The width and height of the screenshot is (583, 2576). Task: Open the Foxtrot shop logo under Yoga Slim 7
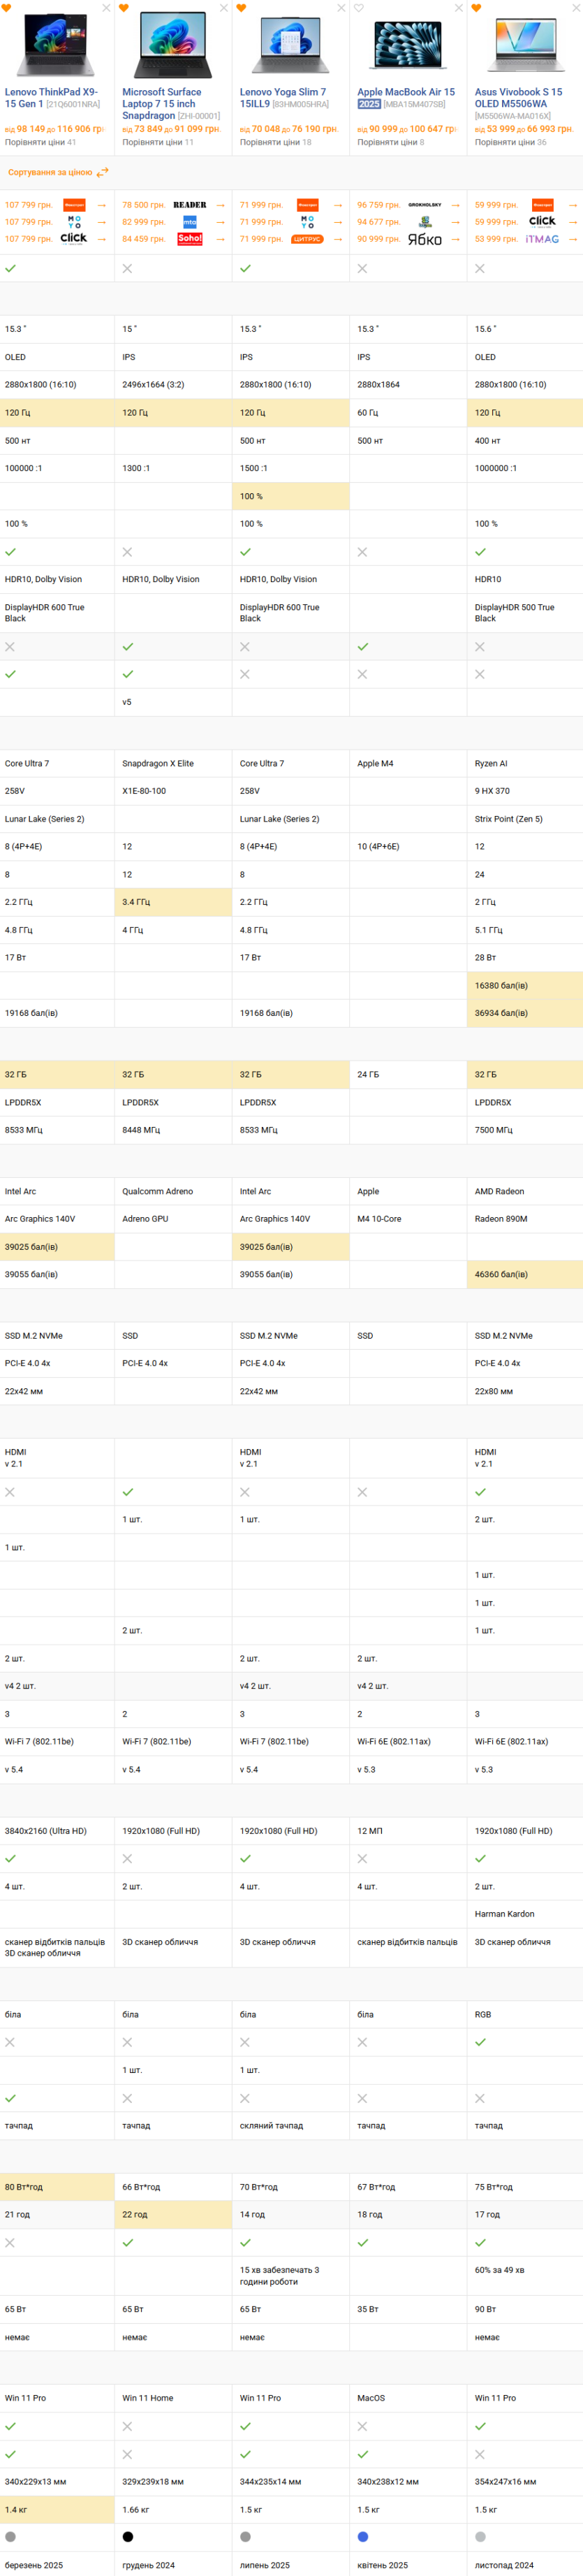pyautogui.click(x=308, y=205)
